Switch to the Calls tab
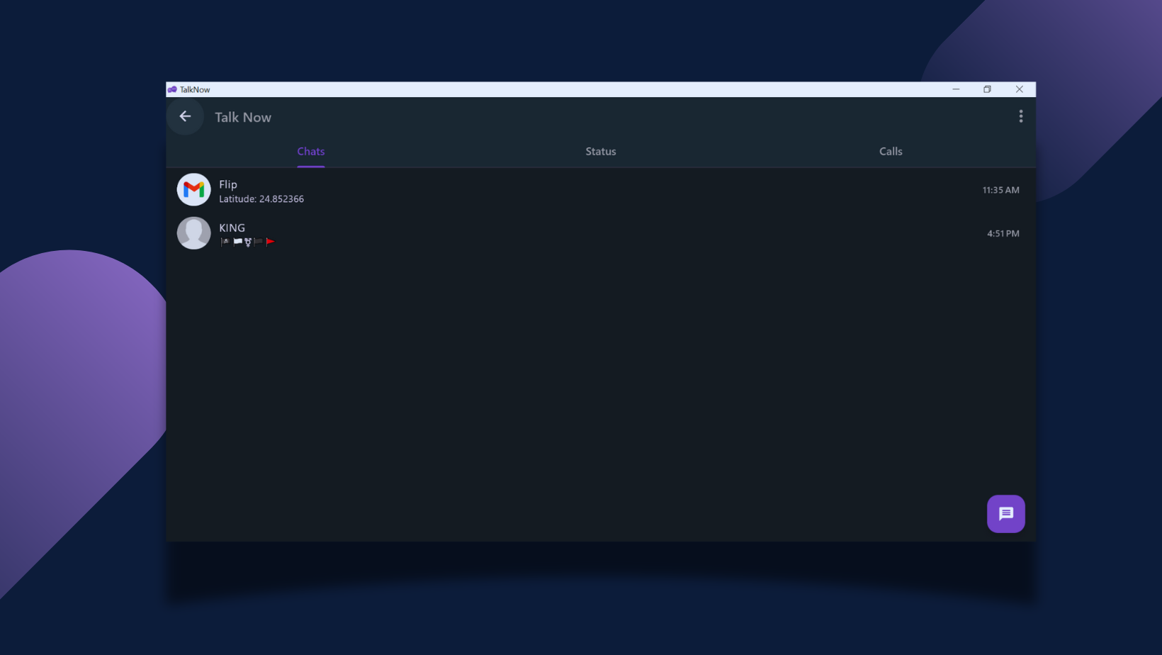Image resolution: width=1162 pixels, height=655 pixels. [891, 151]
